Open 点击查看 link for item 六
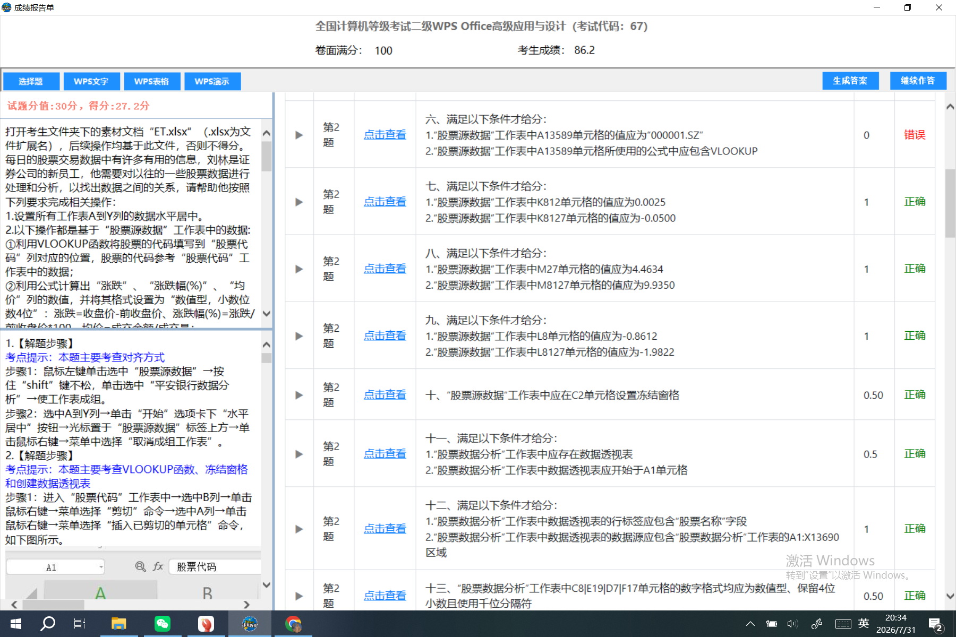 click(x=385, y=135)
